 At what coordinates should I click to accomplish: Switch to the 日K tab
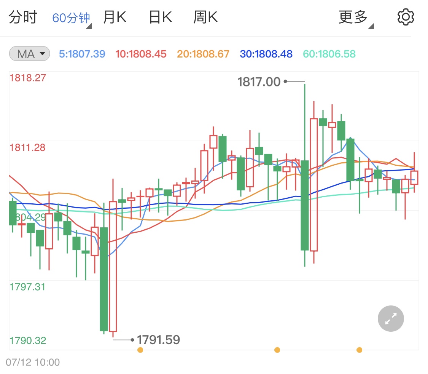[x=161, y=17]
